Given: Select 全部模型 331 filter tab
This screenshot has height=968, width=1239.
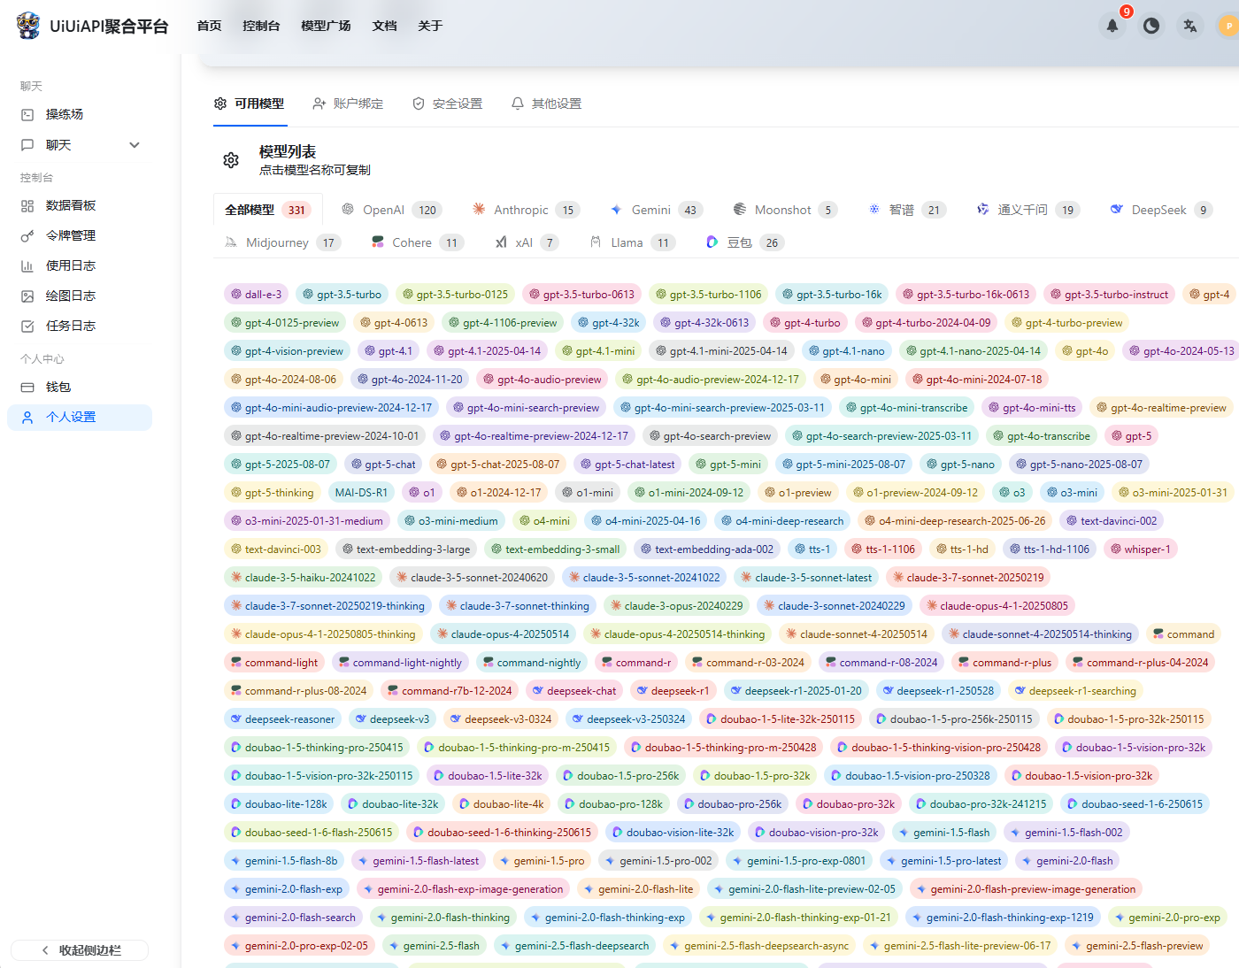Looking at the screenshot, I should point(267,210).
